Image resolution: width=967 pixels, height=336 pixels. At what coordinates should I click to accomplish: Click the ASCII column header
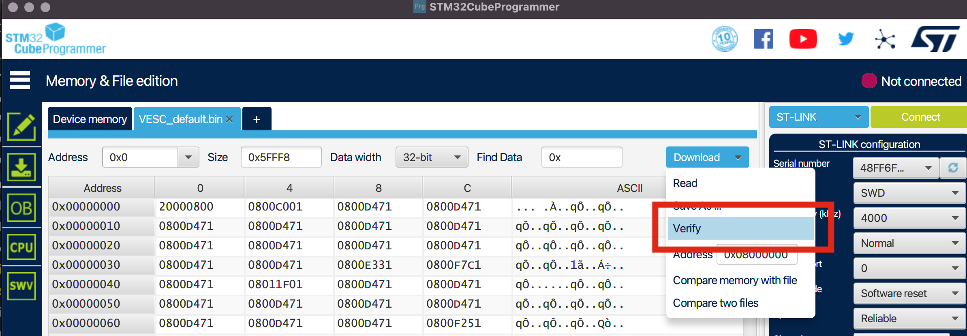(629, 188)
